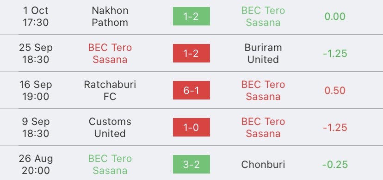383x180 pixels.
Task: Open the red 6-1 score badge
Action: 191,90
